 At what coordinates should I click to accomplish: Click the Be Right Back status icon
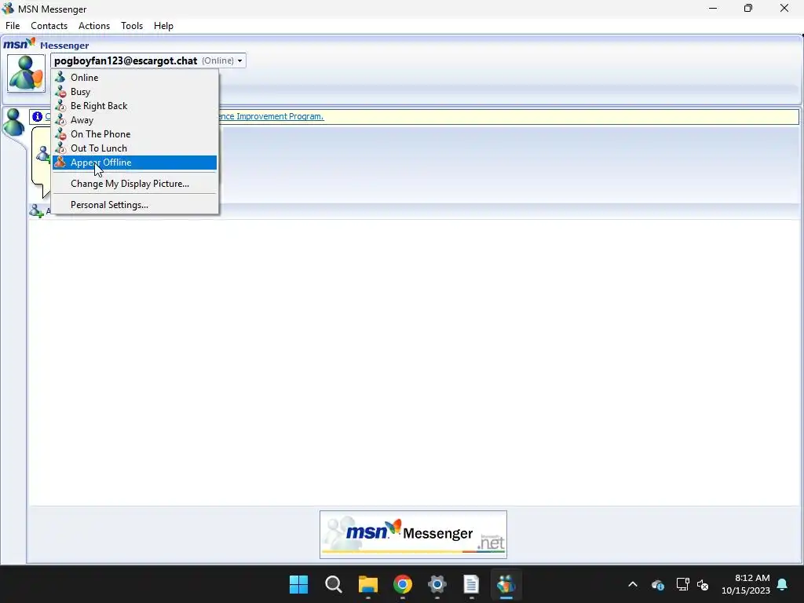pos(60,106)
